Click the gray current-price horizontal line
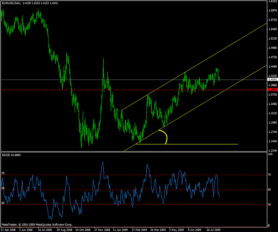This screenshot has width=278, height=232. click(134, 80)
